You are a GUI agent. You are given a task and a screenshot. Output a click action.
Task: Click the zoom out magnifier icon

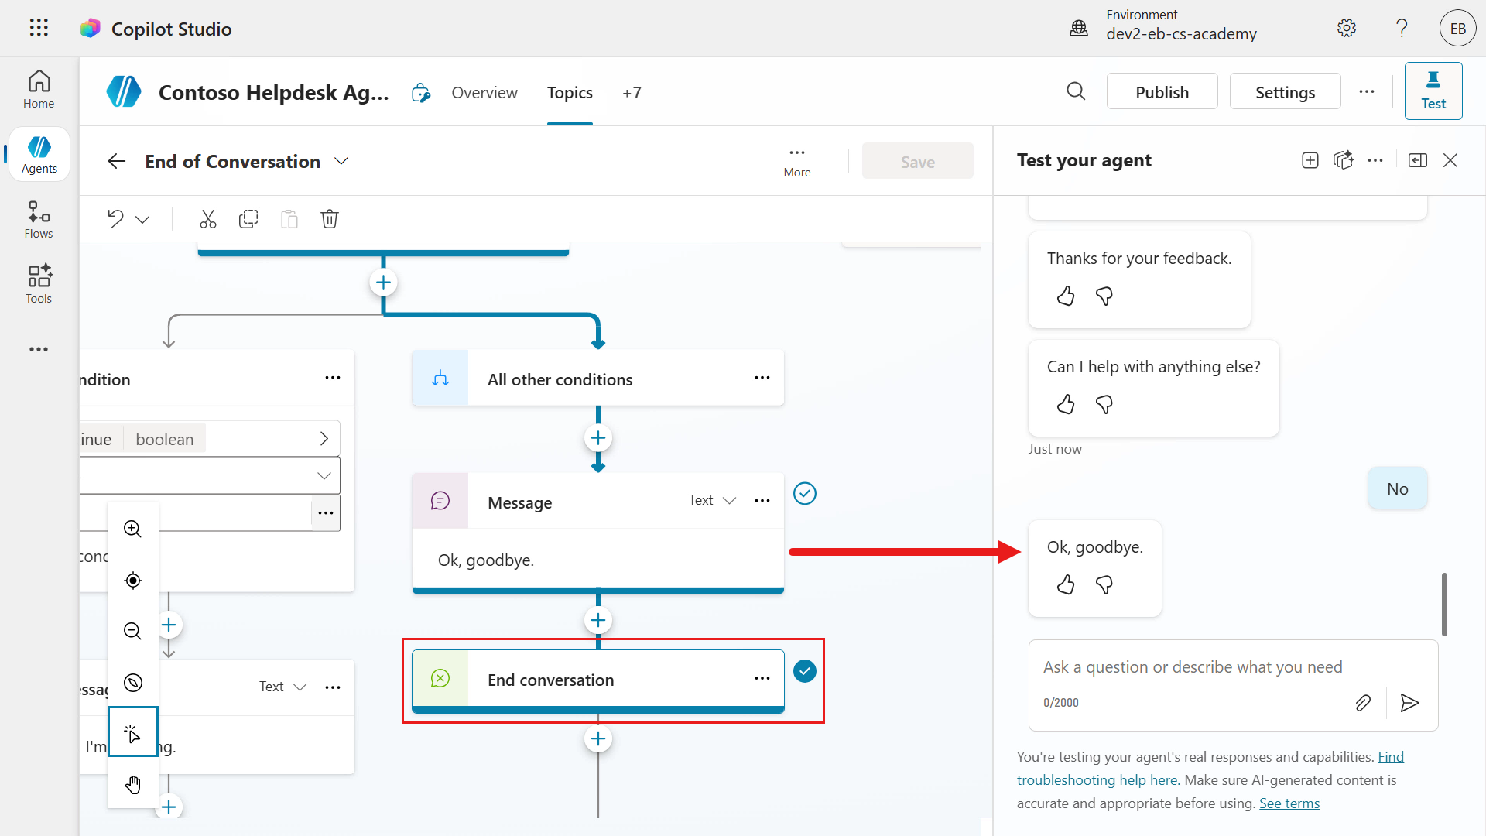[133, 631]
